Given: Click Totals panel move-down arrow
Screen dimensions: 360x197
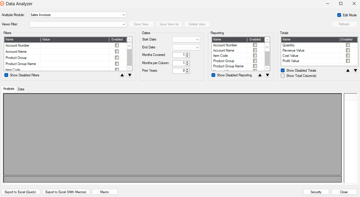Looking at the screenshot, I should click(x=355, y=71).
